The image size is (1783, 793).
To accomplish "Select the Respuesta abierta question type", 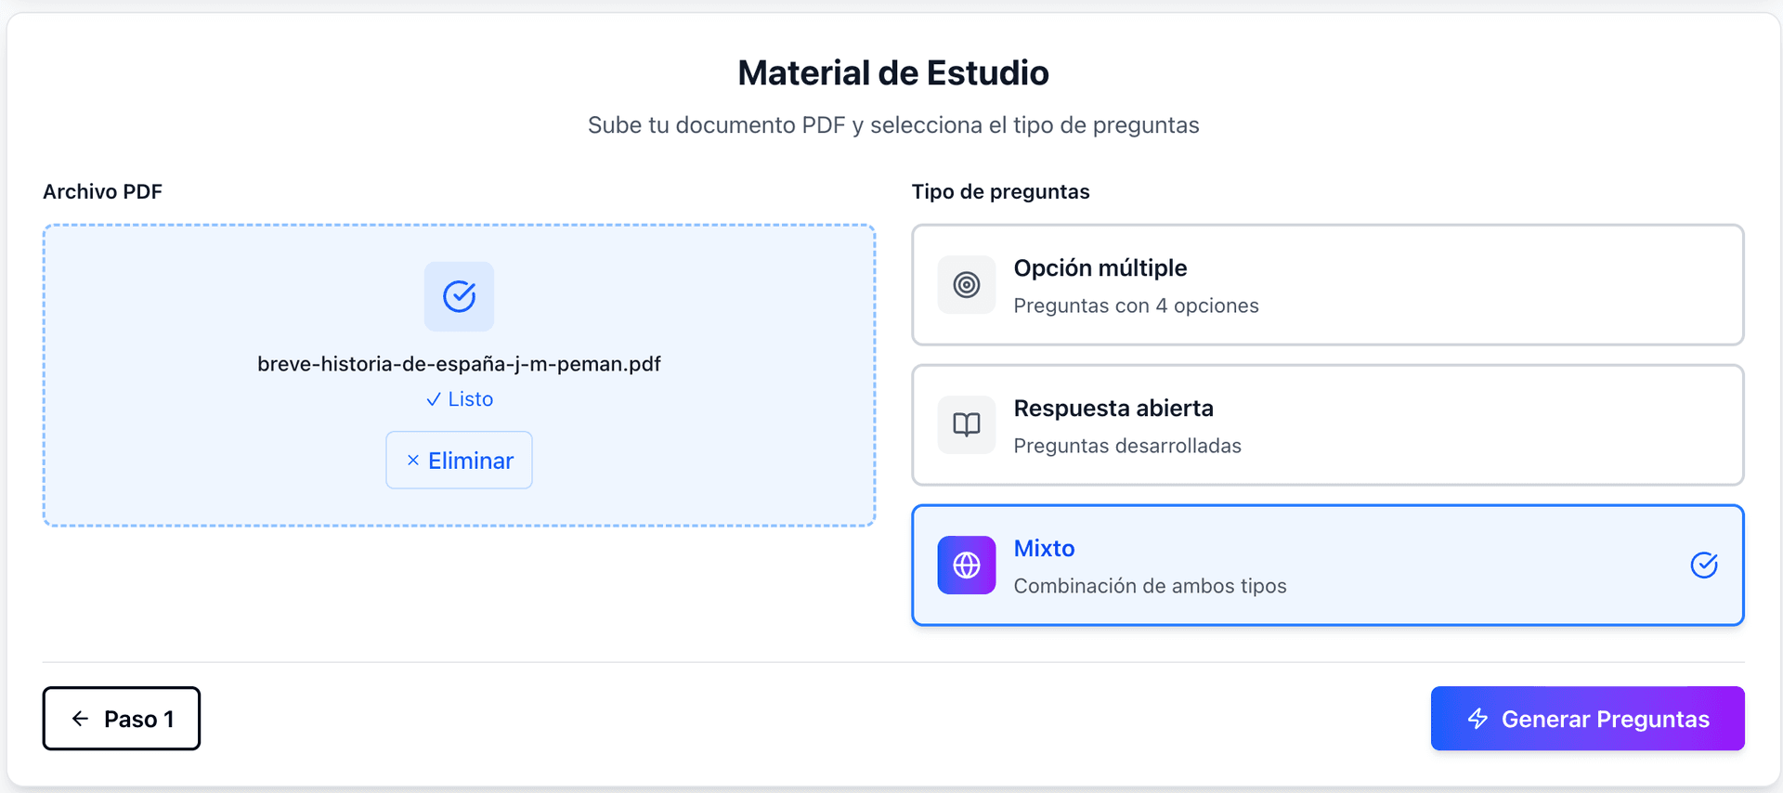I will click(x=1328, y=425).
